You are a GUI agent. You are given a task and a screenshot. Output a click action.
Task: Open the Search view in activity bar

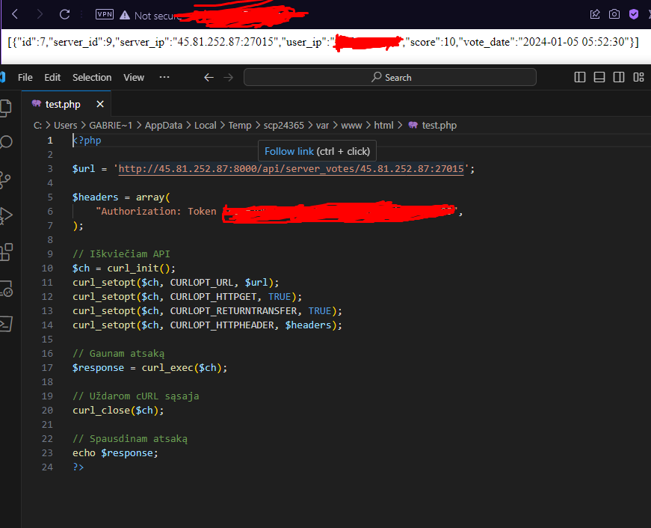[6, 142]
